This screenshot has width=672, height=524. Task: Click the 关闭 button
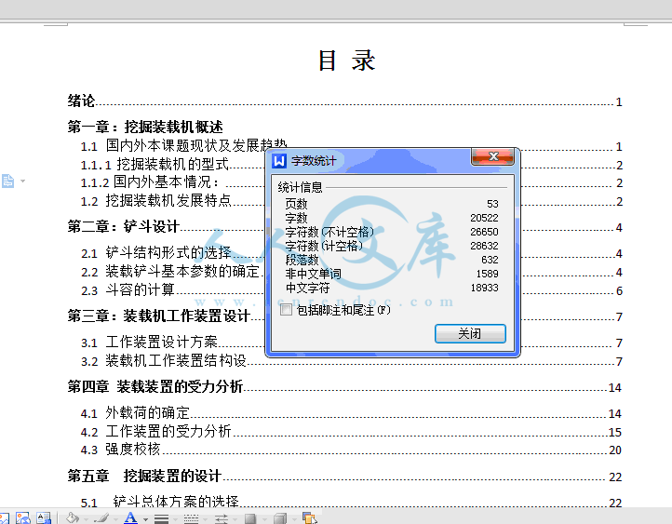(x=470, y=333)
